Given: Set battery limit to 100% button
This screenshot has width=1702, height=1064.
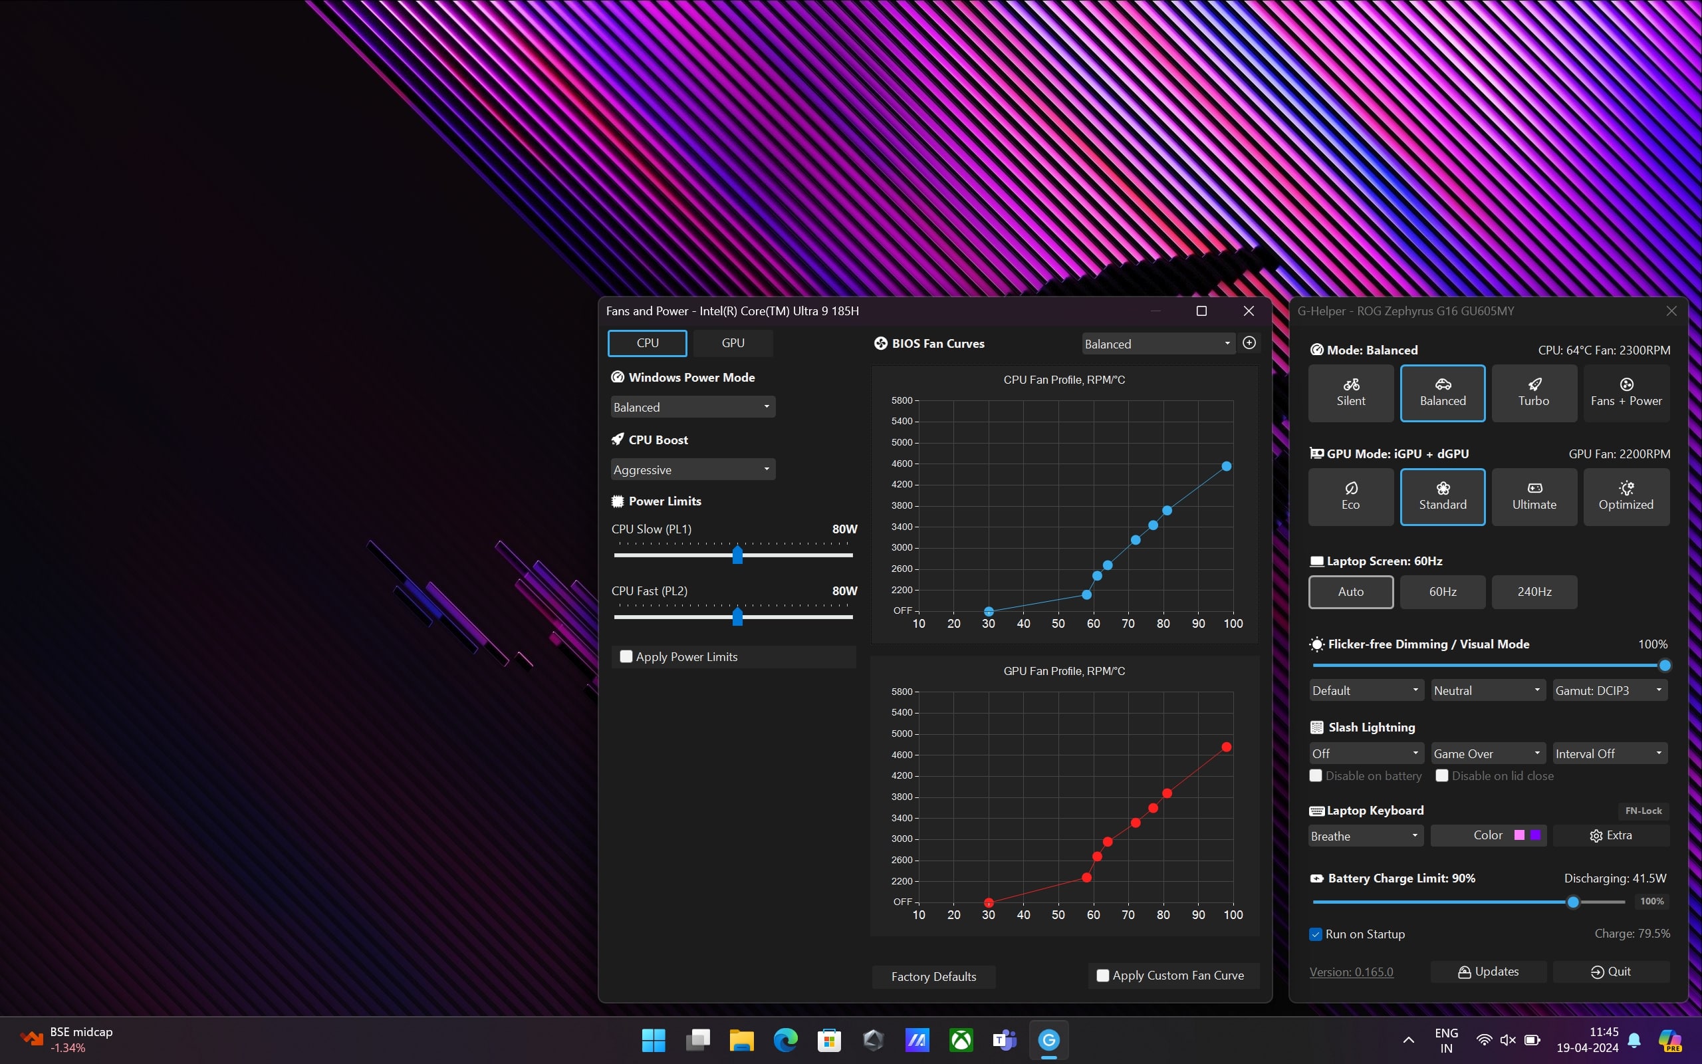Looking at the screenshot, I should coord(1651,902).
